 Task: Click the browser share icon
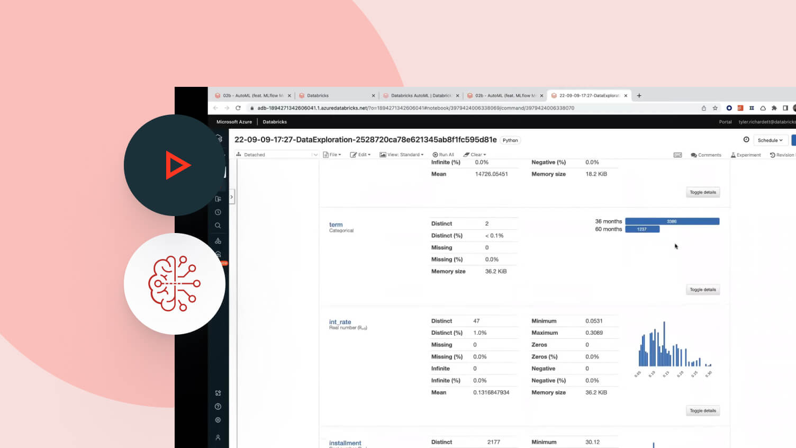point(704,108)
